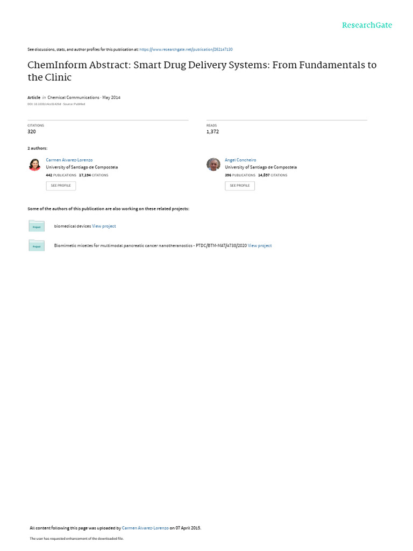Click Carmen Alvarez-Lorenzo's profile photo
The height and width of the screenshot is (551, 413).
(35, 165)
